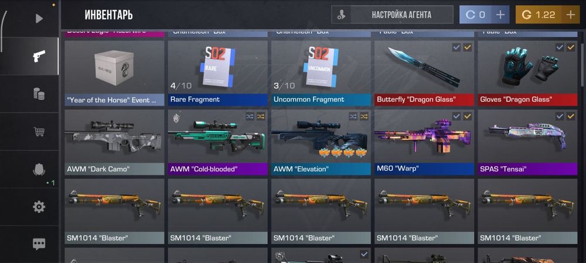This screenshot has height=263, width=586.
Task: Add silver coins with the plus button
Action: [x=500, y=15]
